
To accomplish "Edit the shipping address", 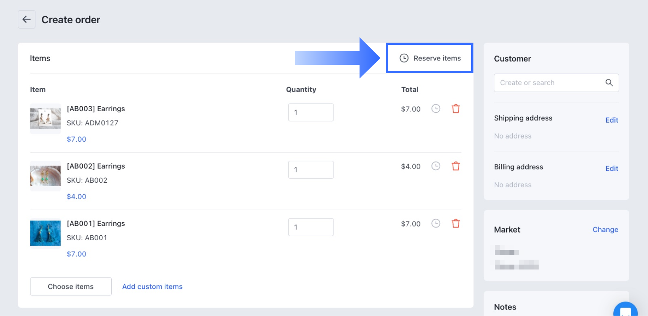I will pos(611,120).
